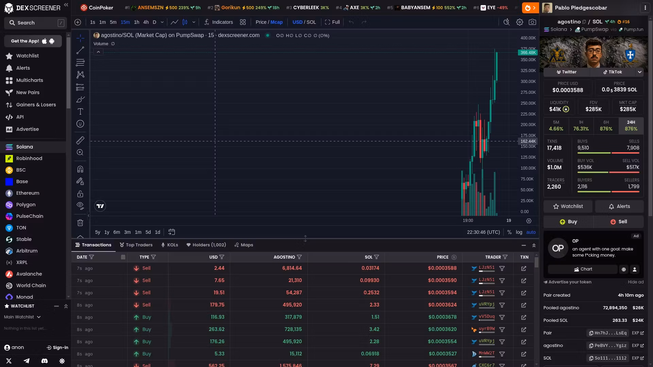This screenshot has width=653, height=367.
Task: Select the text annotation tool
Action: click(80, 111)
